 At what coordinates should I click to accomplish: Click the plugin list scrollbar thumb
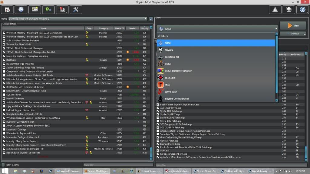[306, 152]
